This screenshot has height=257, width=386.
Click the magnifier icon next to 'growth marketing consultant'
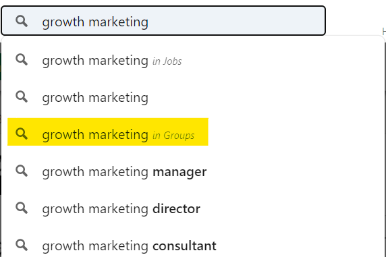coord(22,245)
